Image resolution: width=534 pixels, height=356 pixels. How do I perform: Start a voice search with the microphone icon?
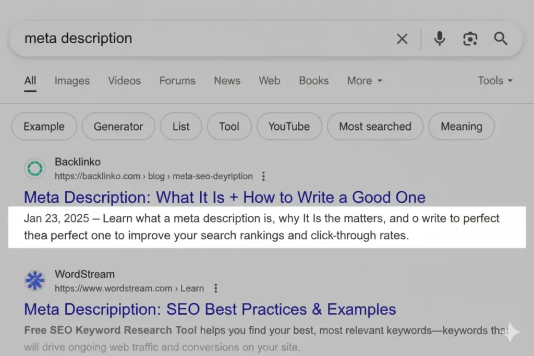(x=440, y=39)
